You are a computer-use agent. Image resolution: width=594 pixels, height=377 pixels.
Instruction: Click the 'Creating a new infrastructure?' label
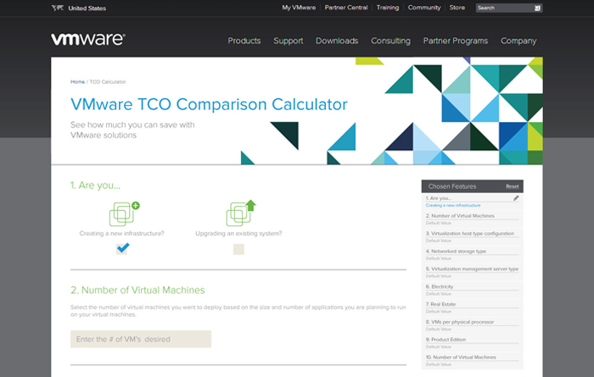[121, 233]
